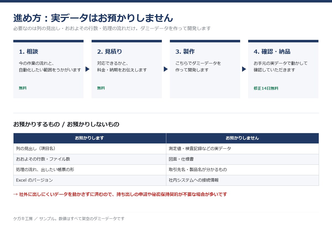Click the step heading 3. 製作
332x227 pixels.
(185, 51)
